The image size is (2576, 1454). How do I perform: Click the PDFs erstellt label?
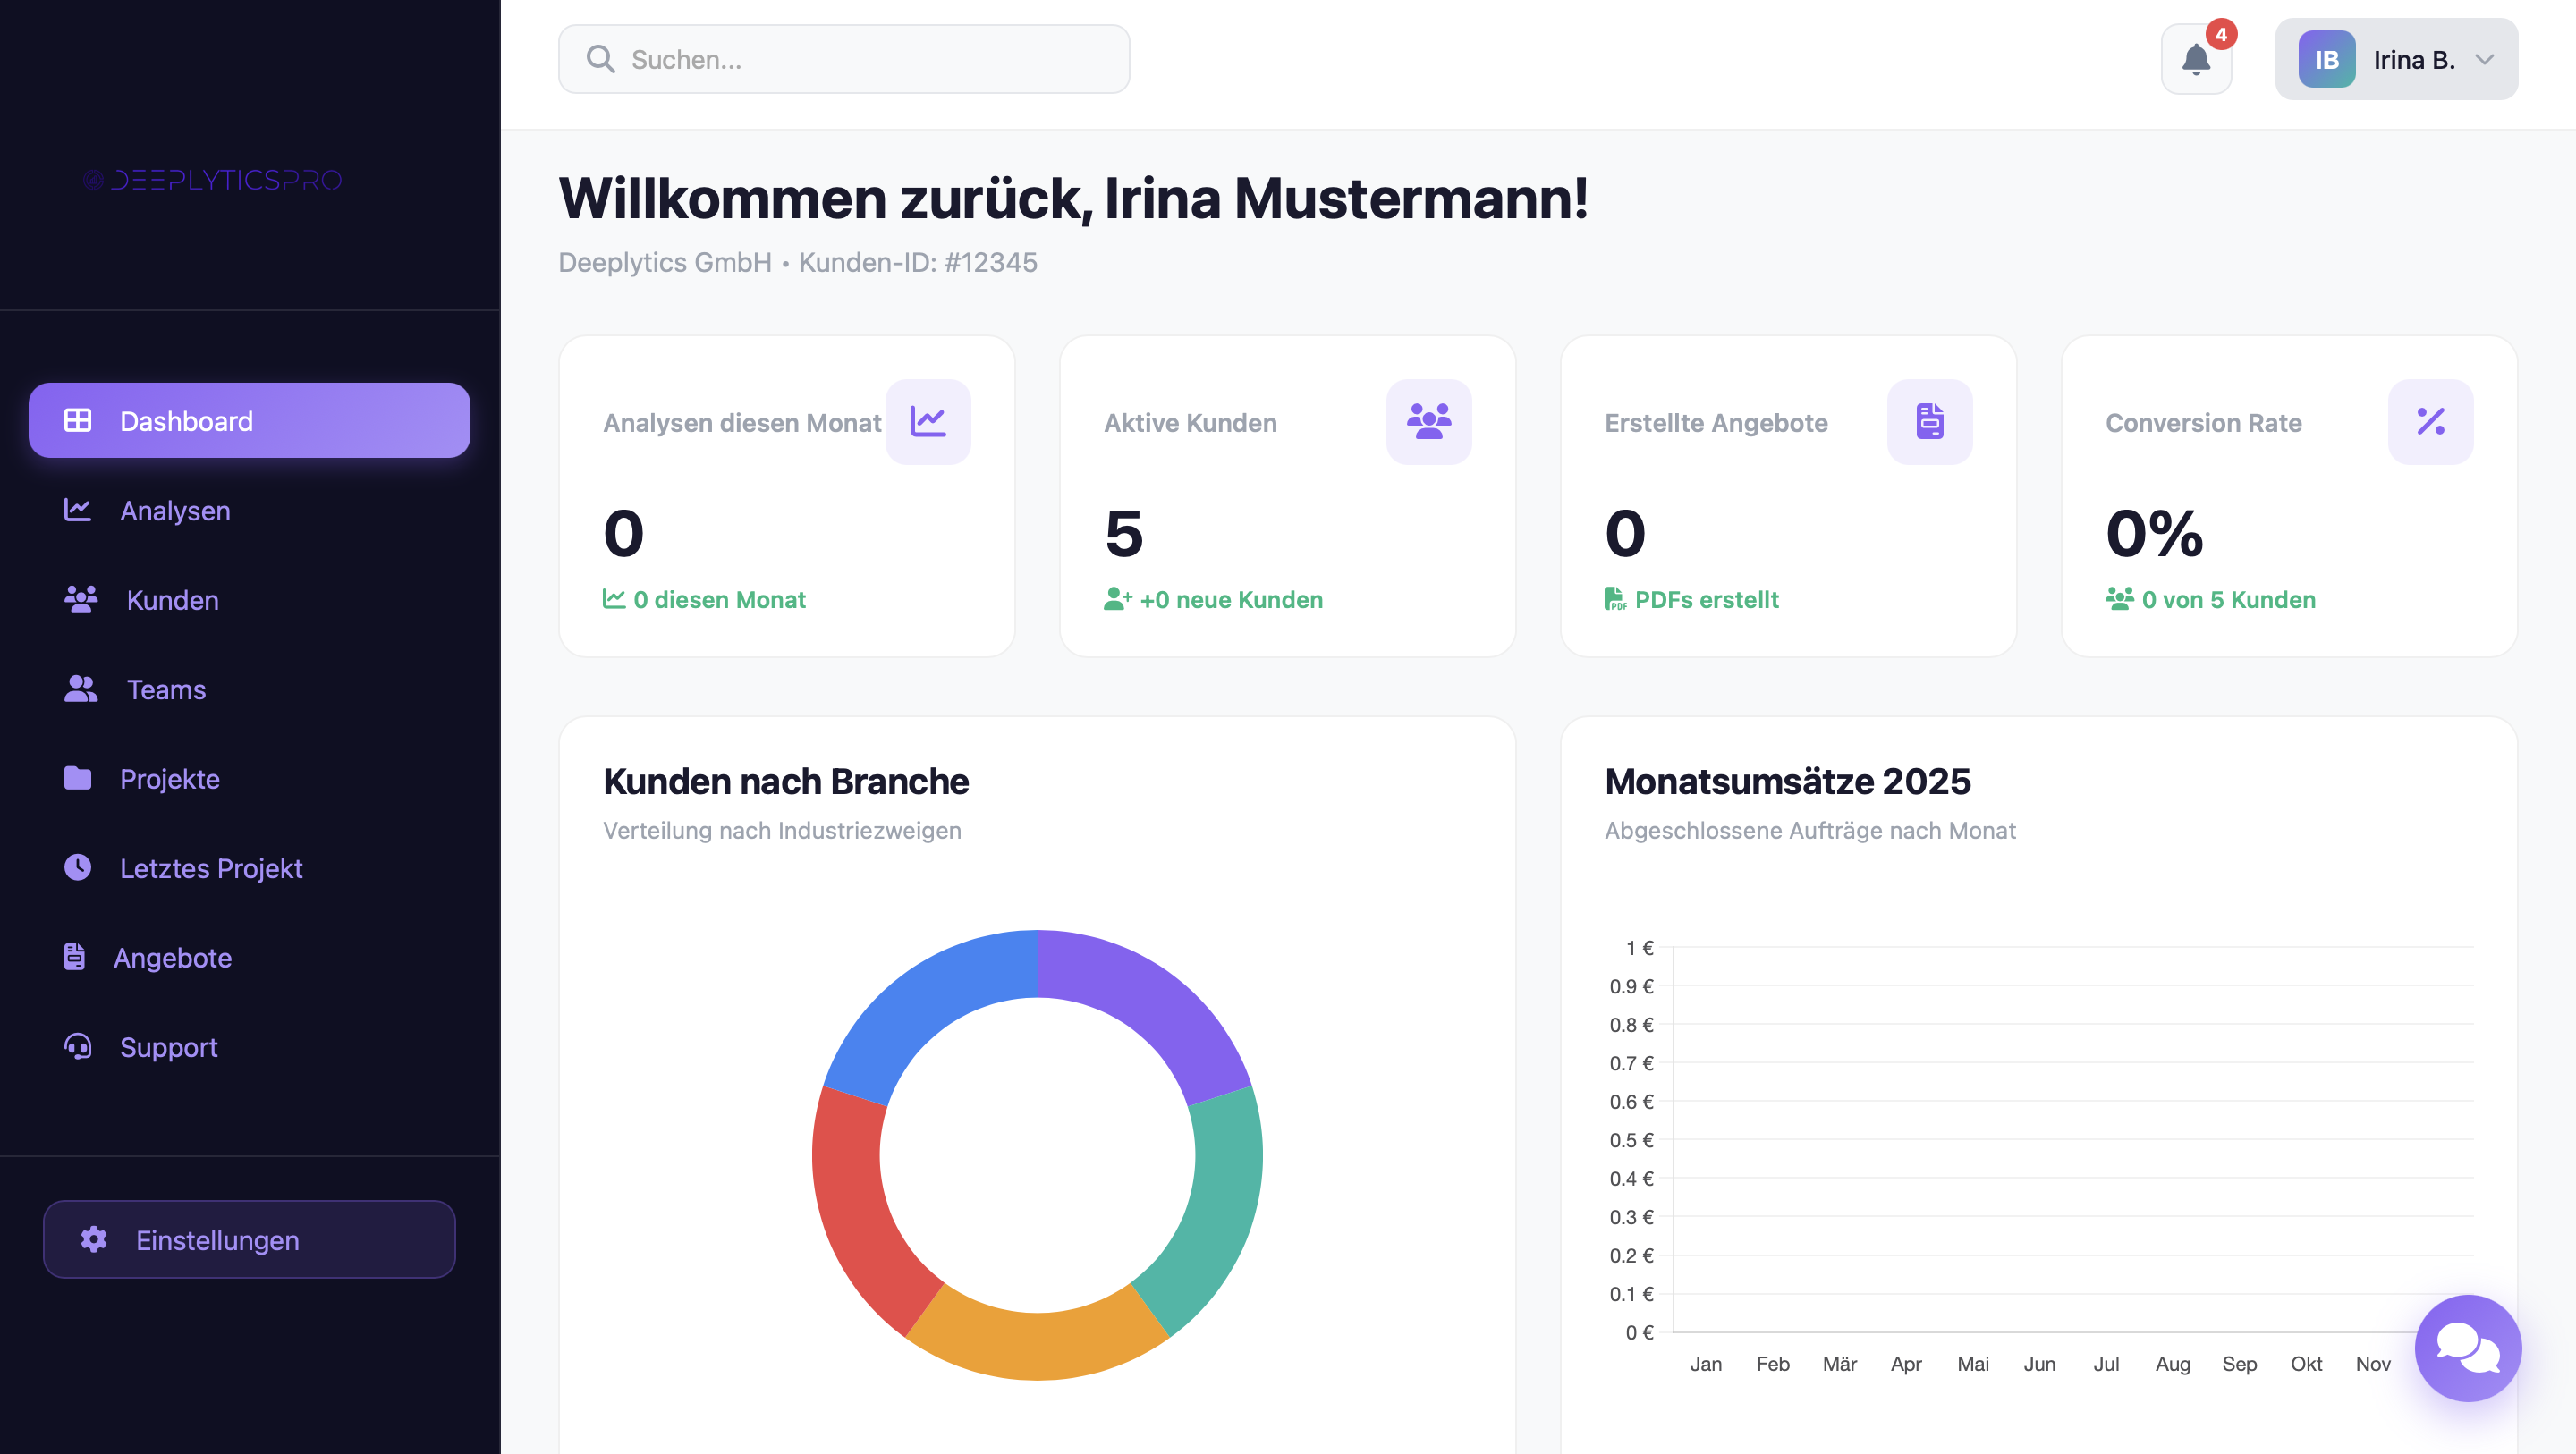pos(1706,599)
